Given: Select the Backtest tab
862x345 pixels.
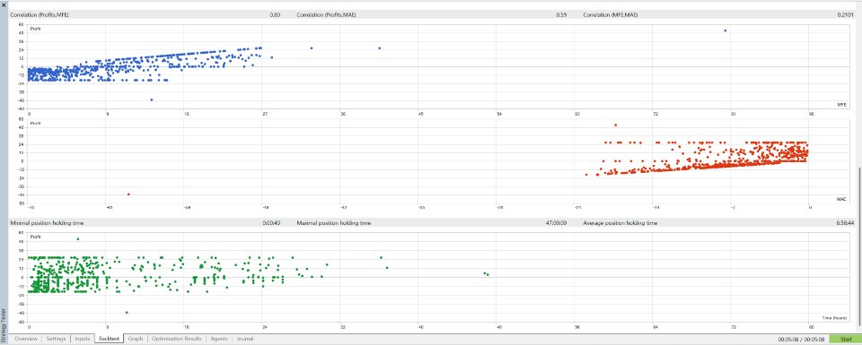Looking at the screenshot, I should 109,339.
